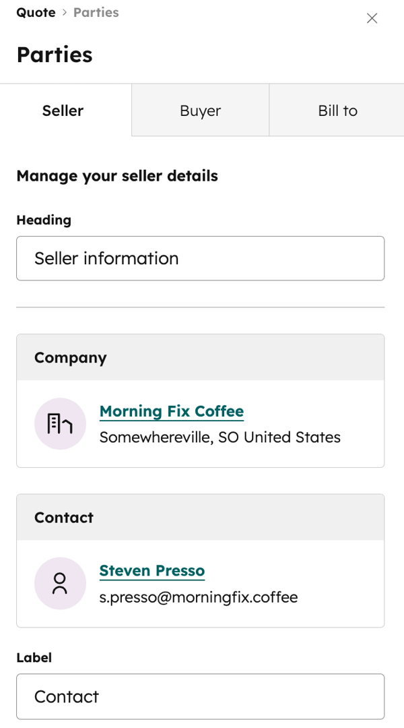This screenshot has height=728, width=404.
Task: Click the Contact card header
Action: 200,517
